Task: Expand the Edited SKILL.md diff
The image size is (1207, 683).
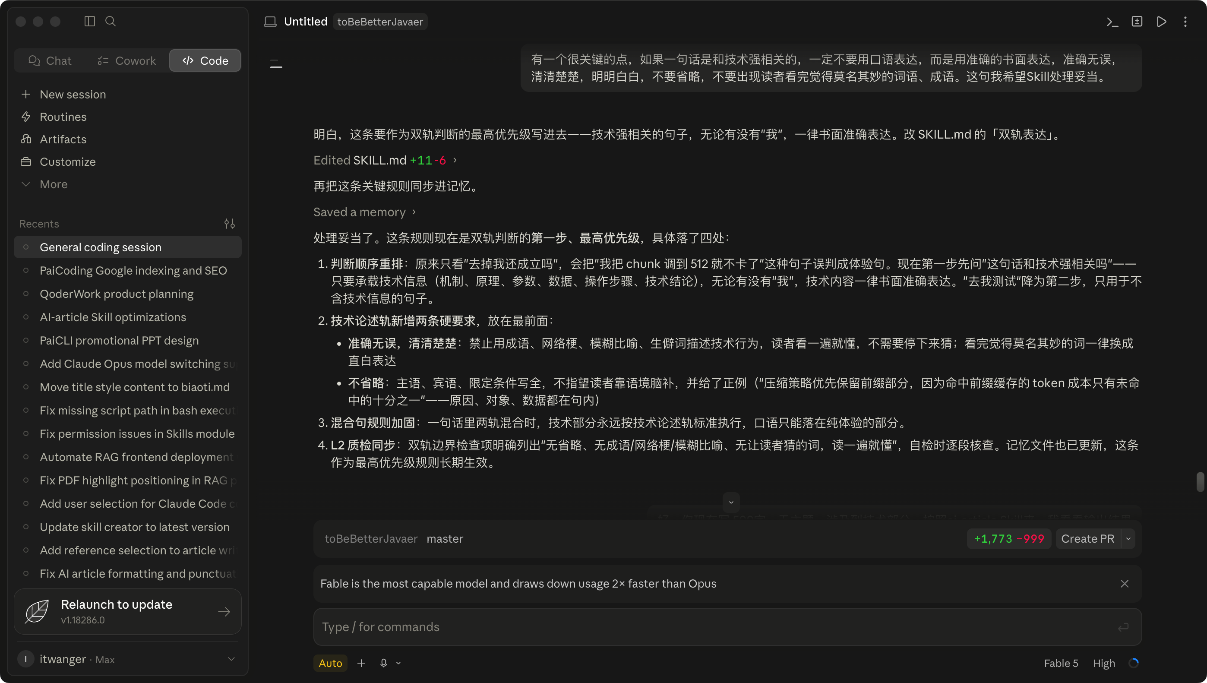Action: (385, 161)
